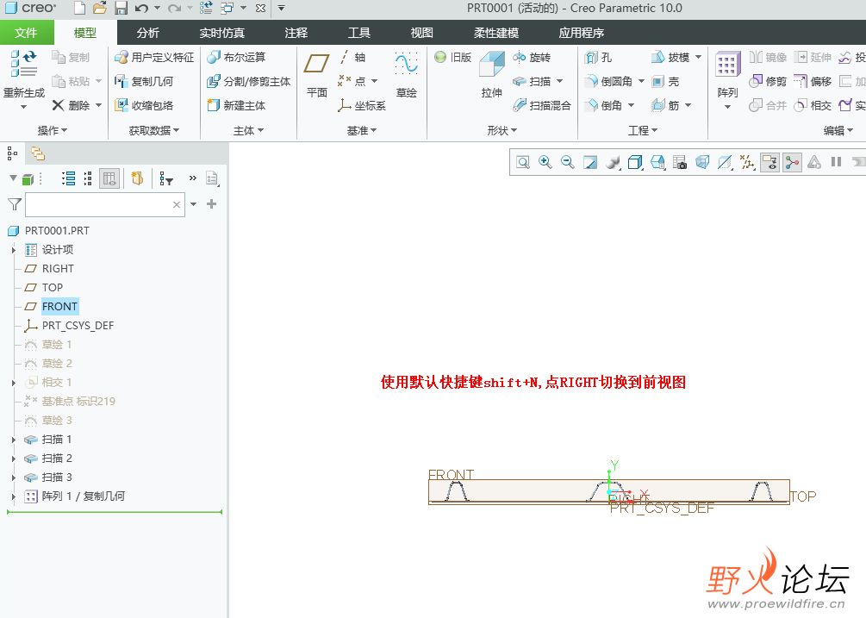The width and height of the screenshot is (866, 618).
Task: Click the Zoom Out icon
Action: pos(567,162)
